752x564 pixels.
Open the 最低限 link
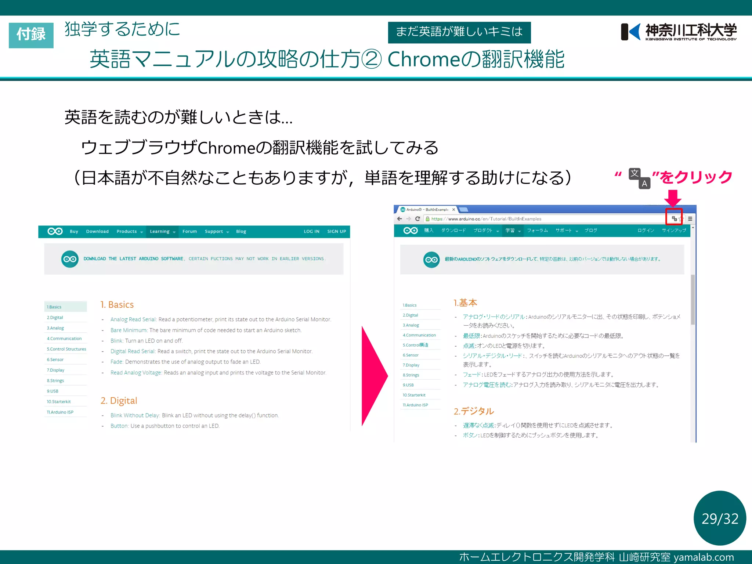coord(471,336)
